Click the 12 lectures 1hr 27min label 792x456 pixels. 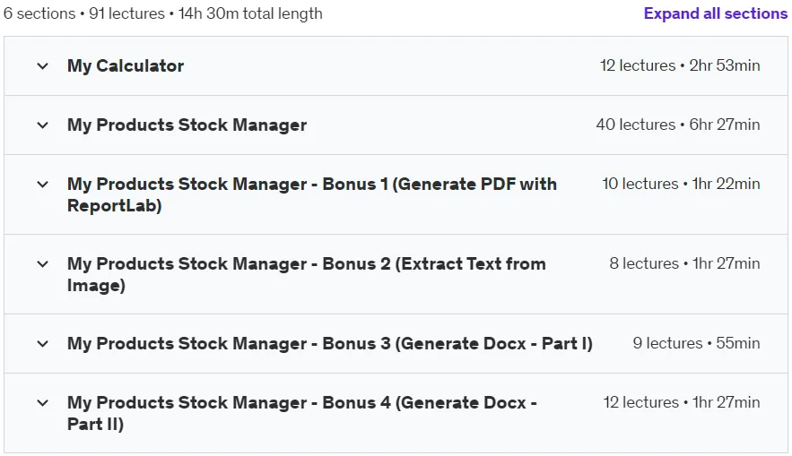[x=682, y=402]
